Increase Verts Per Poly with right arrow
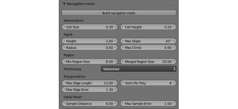 174,83
